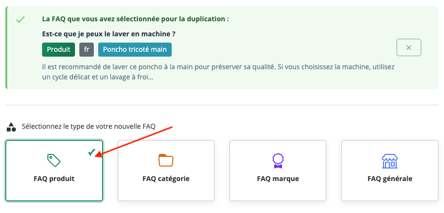Click "Sélectionnez le type de votre nouvelle FAQ" text

coord(89,127)
